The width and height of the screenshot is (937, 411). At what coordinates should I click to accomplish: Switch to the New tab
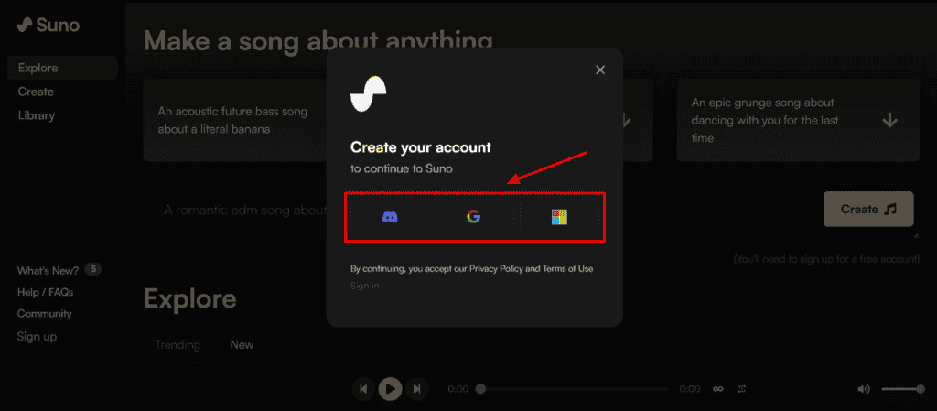click(x=242, y=345)
